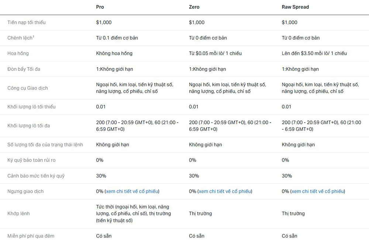The width and height of the screenshot is (369, 243).
Task: Click the "Tiền nạp tối thiểu" row label
Action: tap(27, 23)
